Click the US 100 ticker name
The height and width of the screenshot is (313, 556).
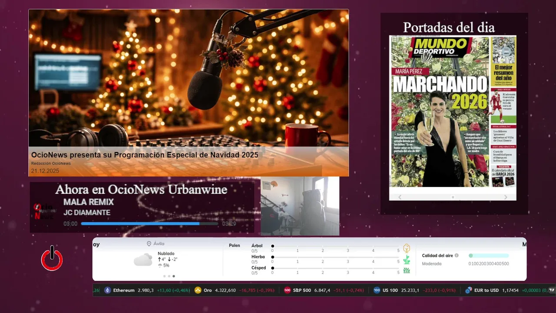tap(390, 290)
